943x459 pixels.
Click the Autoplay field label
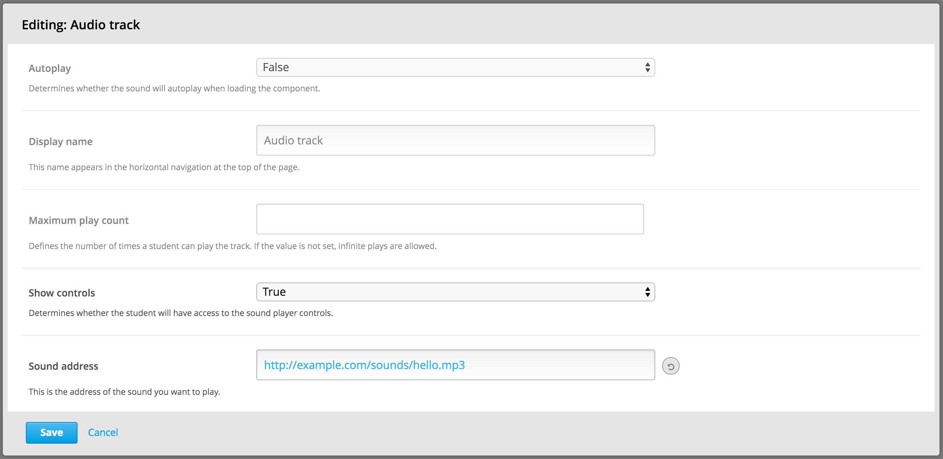coord(50,68)
